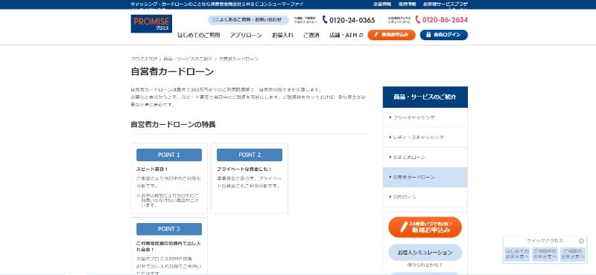Open the 採用情報 link
Image resolution: width=596 pixels, height=275 pixels.
406,4
